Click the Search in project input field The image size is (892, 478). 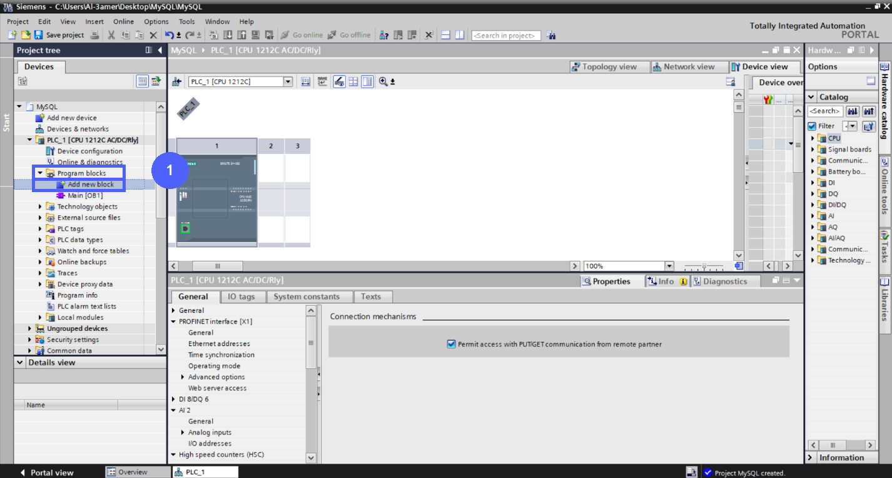pyautogui.click(x=505, y=35)
